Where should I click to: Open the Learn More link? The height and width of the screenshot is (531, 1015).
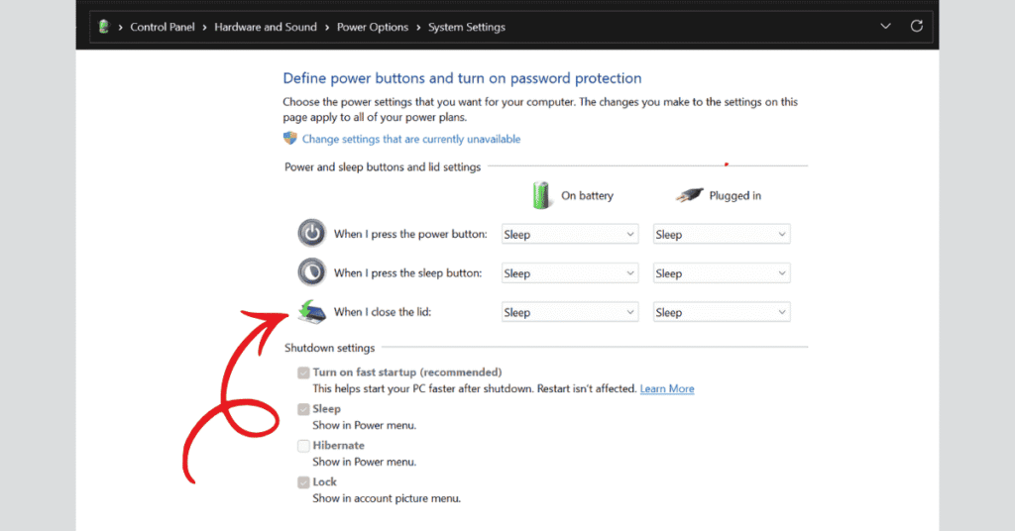[x=667, y=388]
